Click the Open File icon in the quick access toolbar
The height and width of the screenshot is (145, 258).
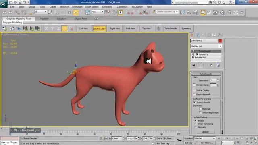tap(15, 2)
